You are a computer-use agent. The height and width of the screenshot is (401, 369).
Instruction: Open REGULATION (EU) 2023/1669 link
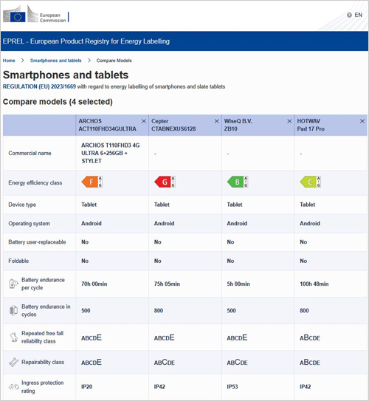pos(39,86)
